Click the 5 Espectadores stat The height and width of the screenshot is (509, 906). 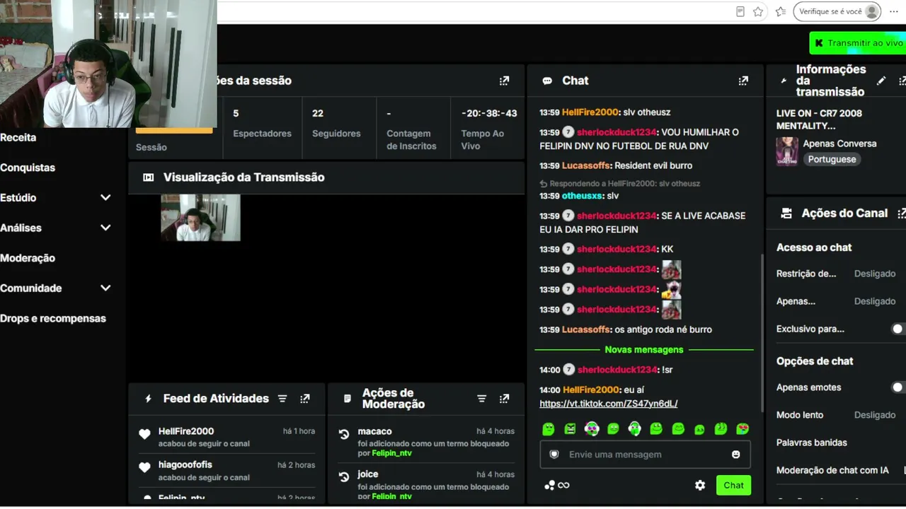click(x=262, y=123)
